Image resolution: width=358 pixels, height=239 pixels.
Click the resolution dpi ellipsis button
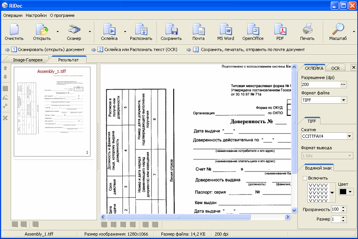tap(343, 84)
